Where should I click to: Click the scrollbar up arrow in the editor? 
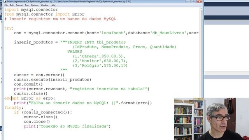(201, 9)
